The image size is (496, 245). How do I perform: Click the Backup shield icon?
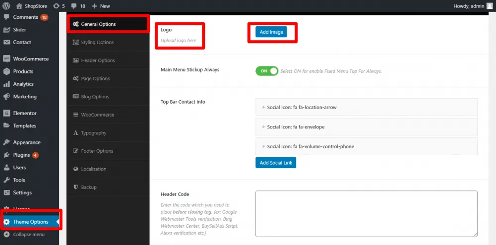75,187
